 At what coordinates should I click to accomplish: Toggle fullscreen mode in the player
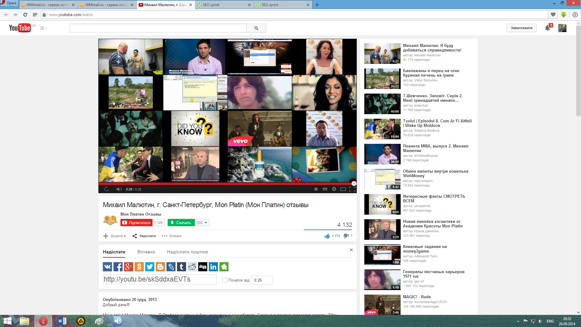click(x=352, y=189)
